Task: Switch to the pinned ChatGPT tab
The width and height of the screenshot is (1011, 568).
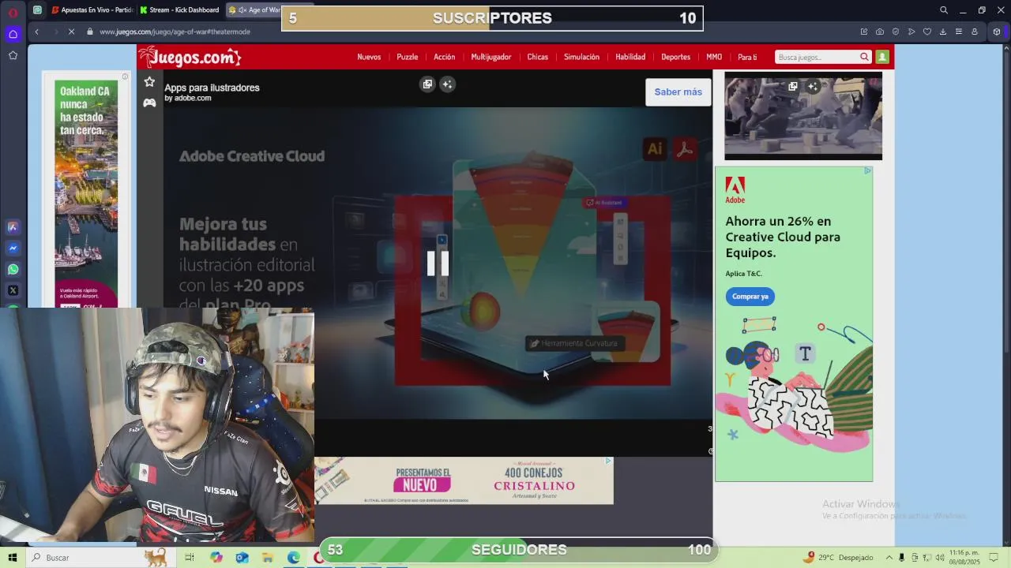Action: tap(37, 10)
